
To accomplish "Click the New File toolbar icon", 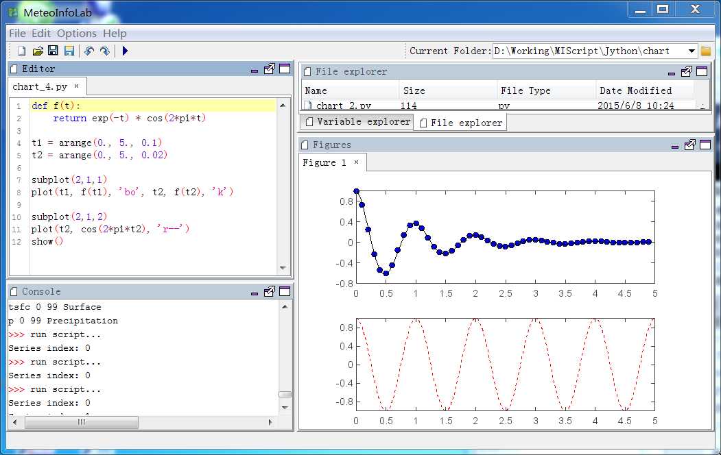I will pyautogui.click(x=21, y=51).
